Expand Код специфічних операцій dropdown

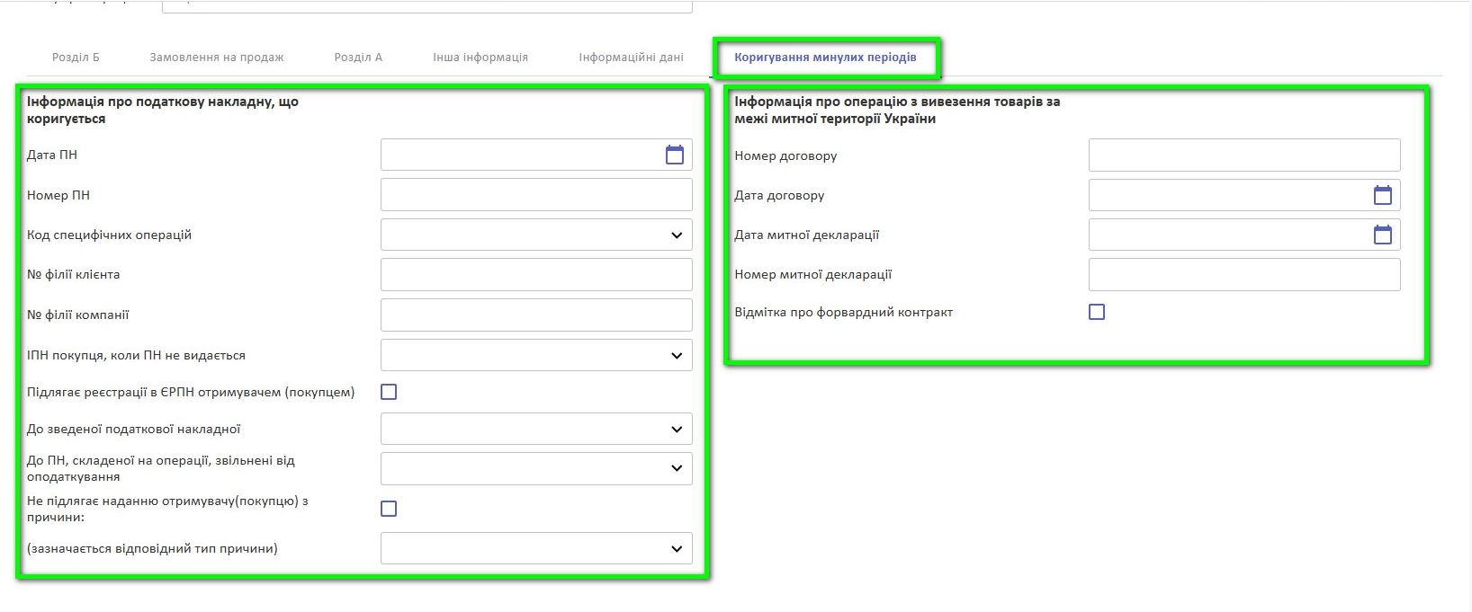click(x=536, y=235)
